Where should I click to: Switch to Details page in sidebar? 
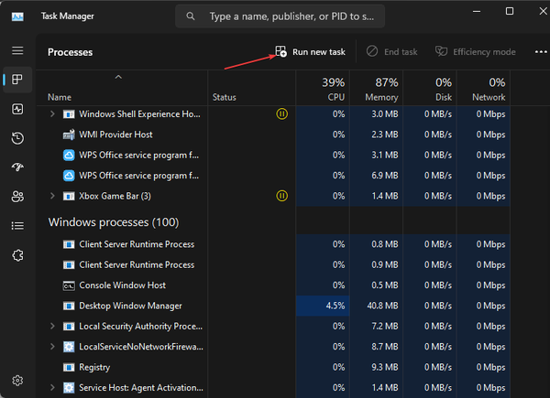coord(17,225)
